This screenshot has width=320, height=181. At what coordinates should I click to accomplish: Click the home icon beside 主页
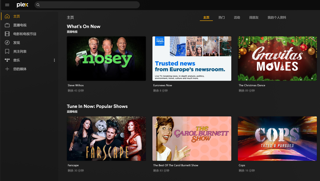7,16
